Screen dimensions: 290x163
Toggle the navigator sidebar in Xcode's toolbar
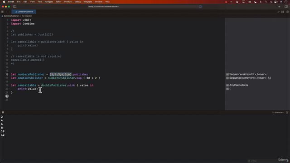tap(14, 7)
